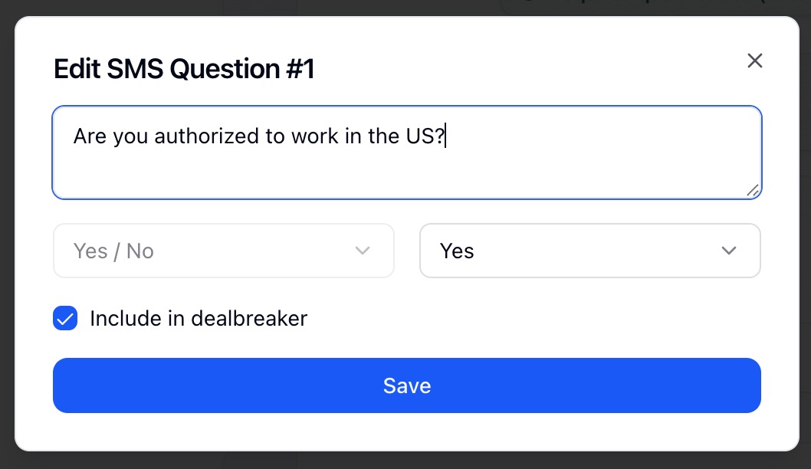Click the chevron on Yes / No dropdown
This screenshot has width=811, height=469.
tap(363, 251)
